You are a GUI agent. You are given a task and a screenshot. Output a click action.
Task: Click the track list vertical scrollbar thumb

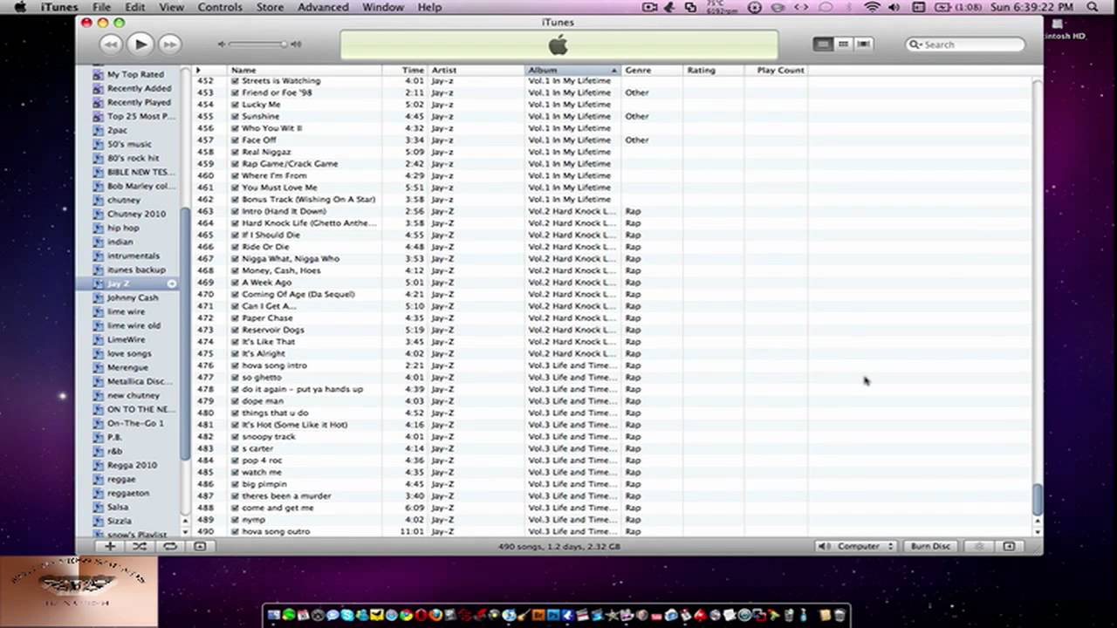pos(1037,500)
